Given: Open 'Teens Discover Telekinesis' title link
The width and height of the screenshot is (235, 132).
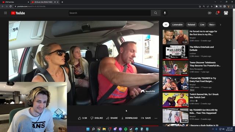Looking at the screenshot, I should (x=205, y=64).
